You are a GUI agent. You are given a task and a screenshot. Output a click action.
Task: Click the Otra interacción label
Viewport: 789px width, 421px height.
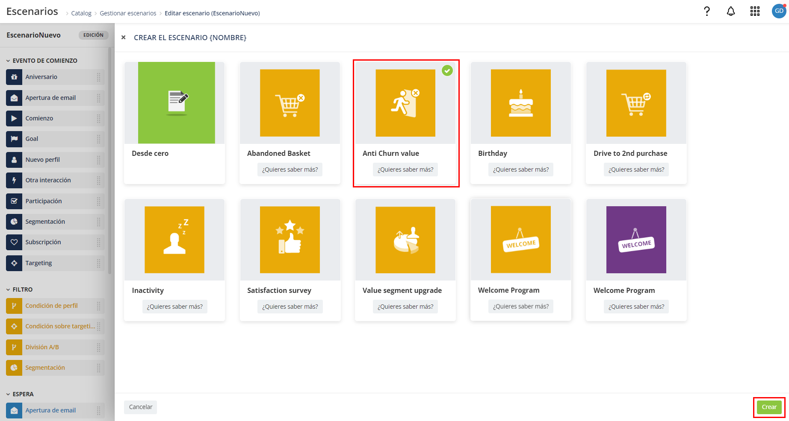click(48, 180)
